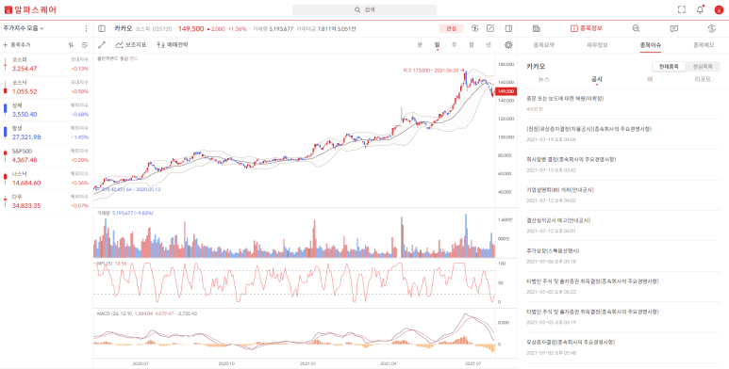The width and height of the screenshot is (729, 369).
Task: Click the edit memo pencil icon
Action: pos(490,29)
